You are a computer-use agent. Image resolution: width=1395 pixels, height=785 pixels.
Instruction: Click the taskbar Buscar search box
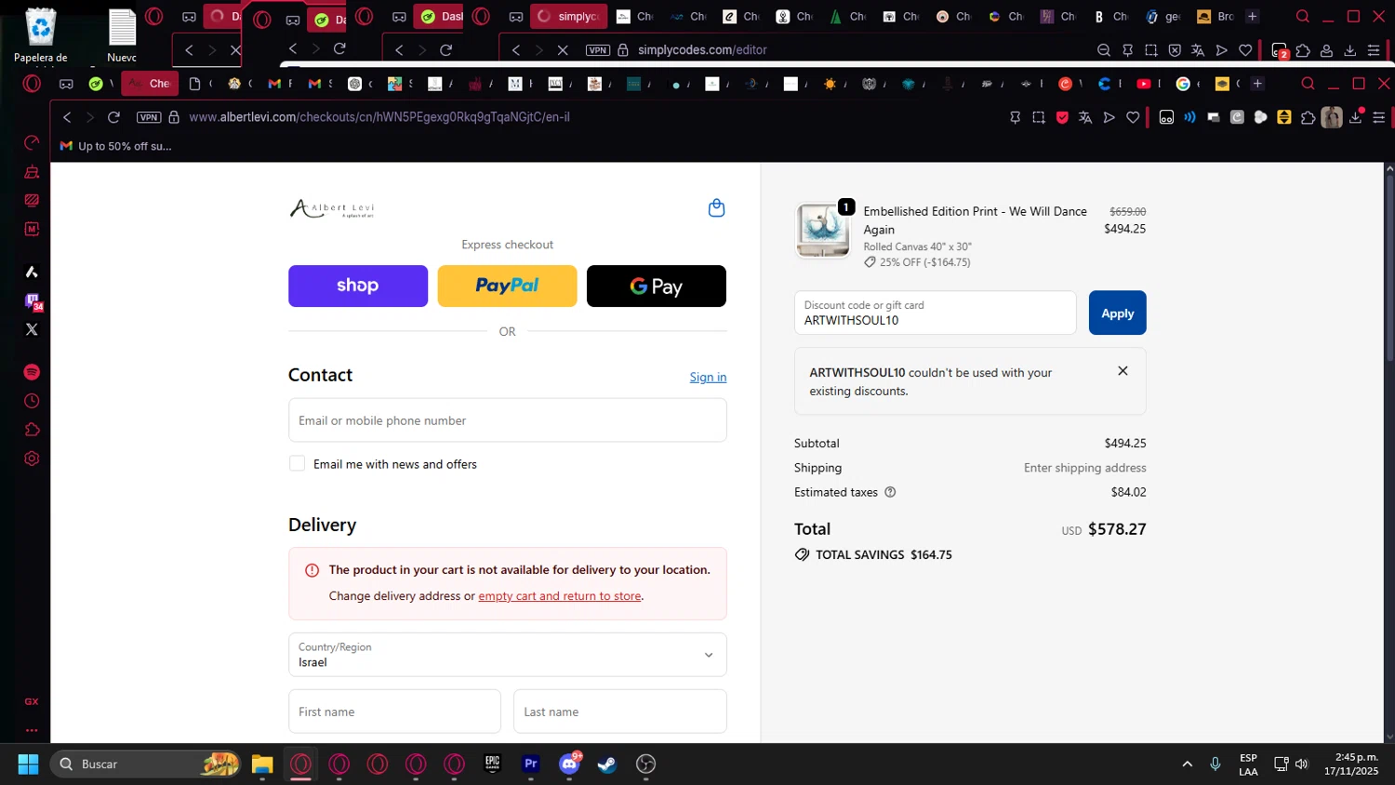(x=145, y=764)
